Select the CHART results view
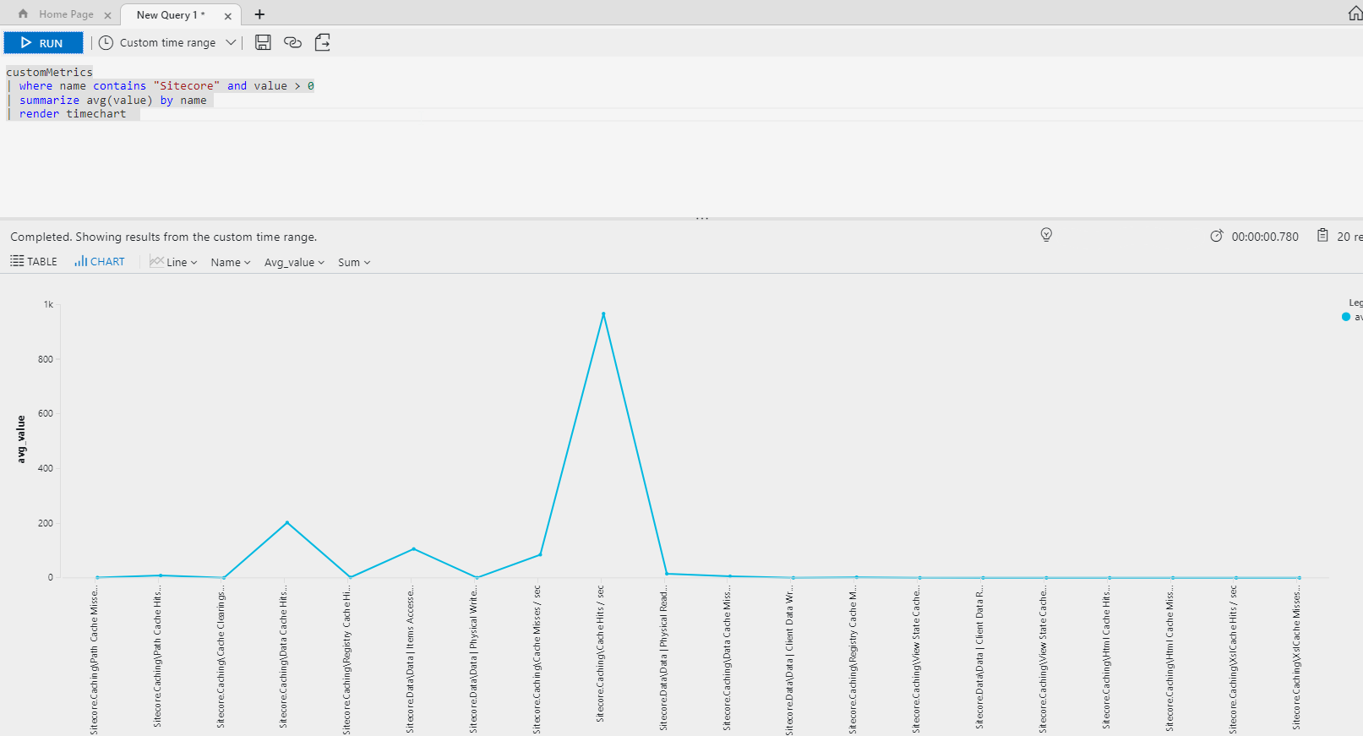1363x736 pixels. pyautogui.click(x=100, y=261)
